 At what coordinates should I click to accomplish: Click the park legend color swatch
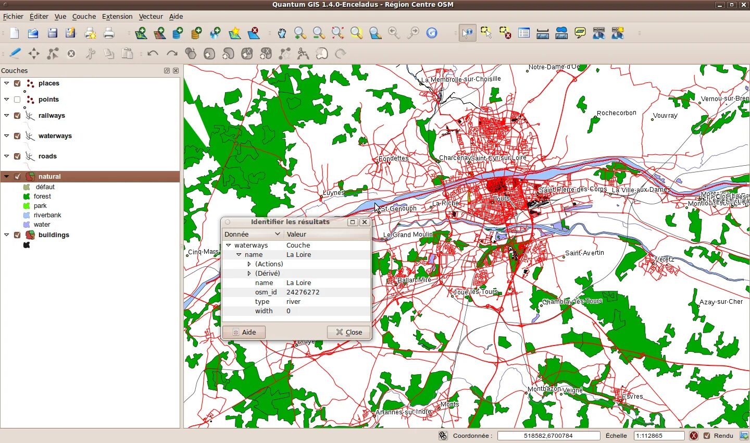27,206
